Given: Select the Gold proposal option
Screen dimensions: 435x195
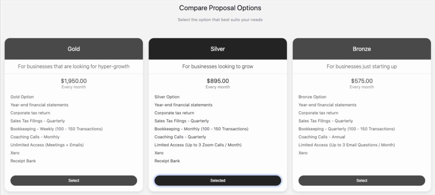Looking at the screenshot, I should (74, 181).
